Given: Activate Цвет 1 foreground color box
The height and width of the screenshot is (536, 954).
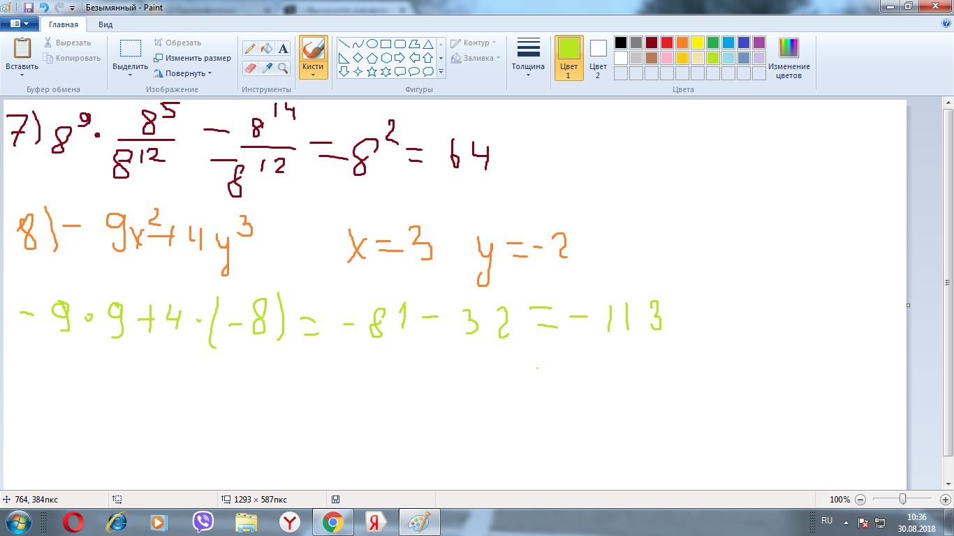Looking at the screenshot, I should click(x=568, y=58).
